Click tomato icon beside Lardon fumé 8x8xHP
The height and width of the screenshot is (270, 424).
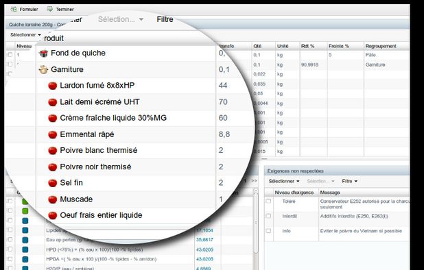coord(52,86)
